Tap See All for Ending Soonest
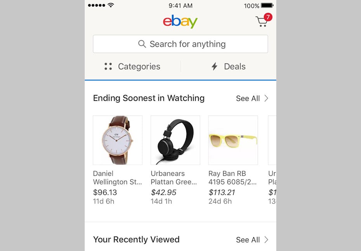The height and width of the screenshot is (251, 361). (248, 98)
